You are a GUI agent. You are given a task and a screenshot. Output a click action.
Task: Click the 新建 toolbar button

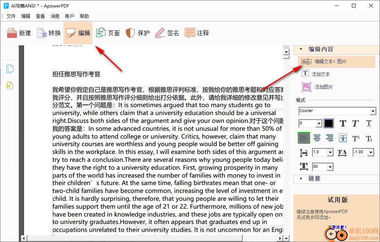(19, 33)
